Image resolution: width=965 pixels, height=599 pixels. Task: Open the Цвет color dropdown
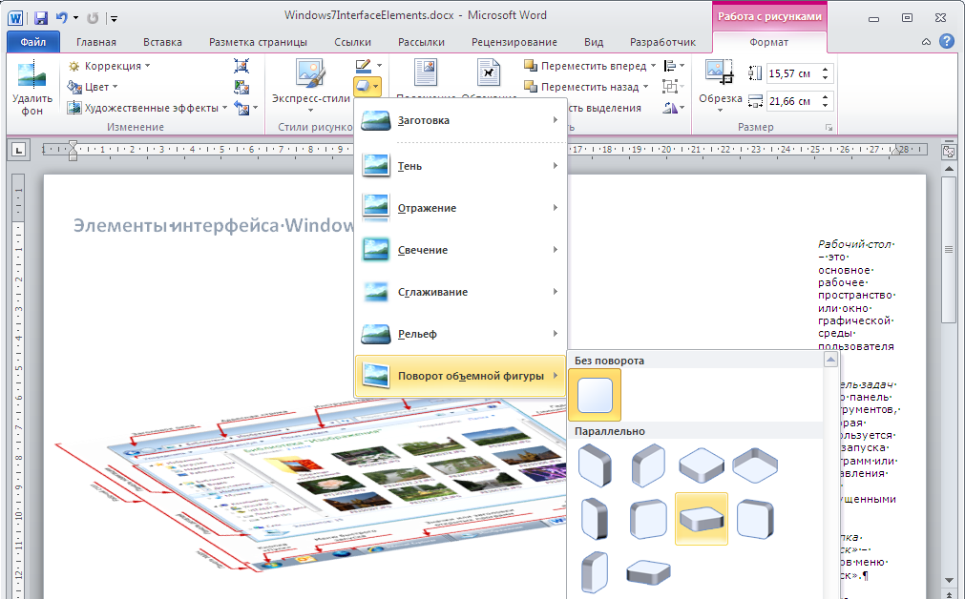click(x=93, y=87)
